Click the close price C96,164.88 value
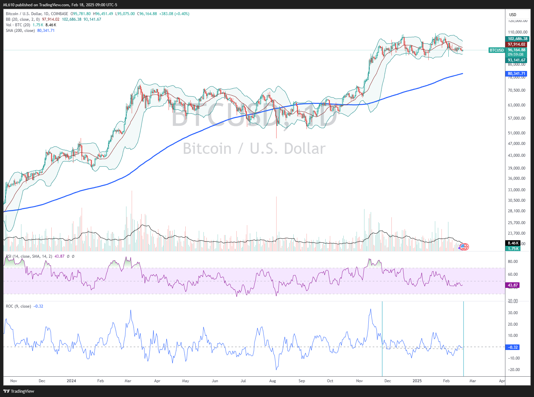The width and height of the screenshot is (534, 397). (147, 14)
